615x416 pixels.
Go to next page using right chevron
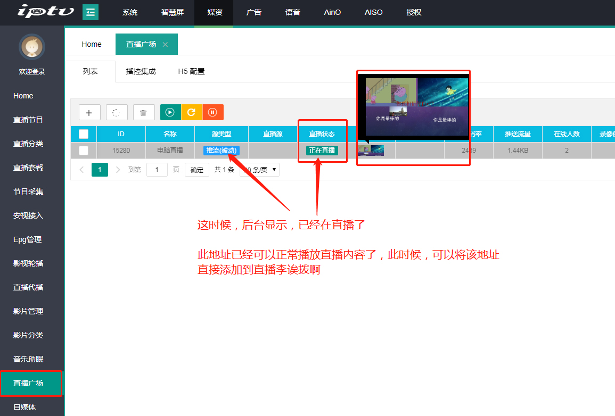[x=118, y=170]
